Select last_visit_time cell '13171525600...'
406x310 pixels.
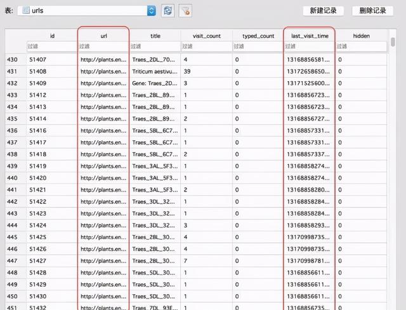(310, 83)
